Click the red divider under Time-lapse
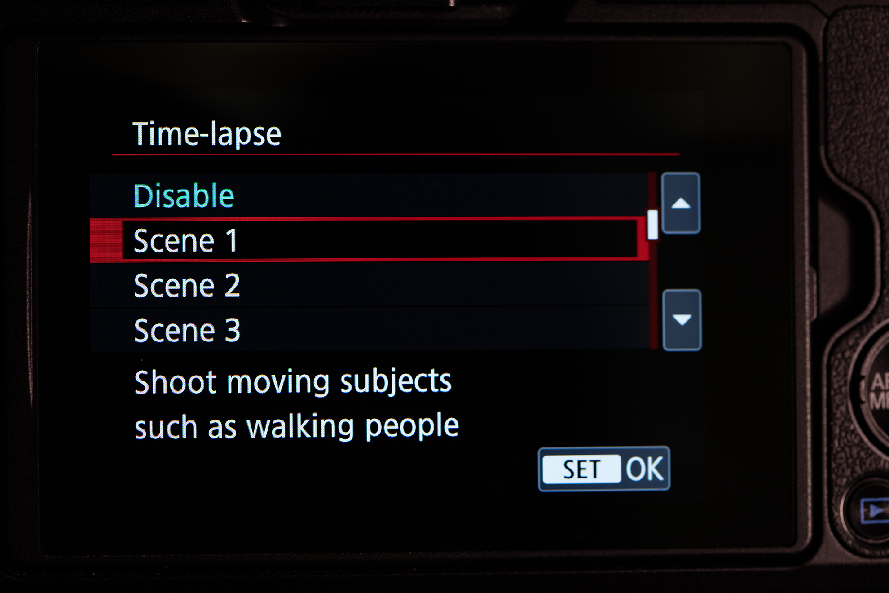889x593 pixels. [x=396, y=155]
